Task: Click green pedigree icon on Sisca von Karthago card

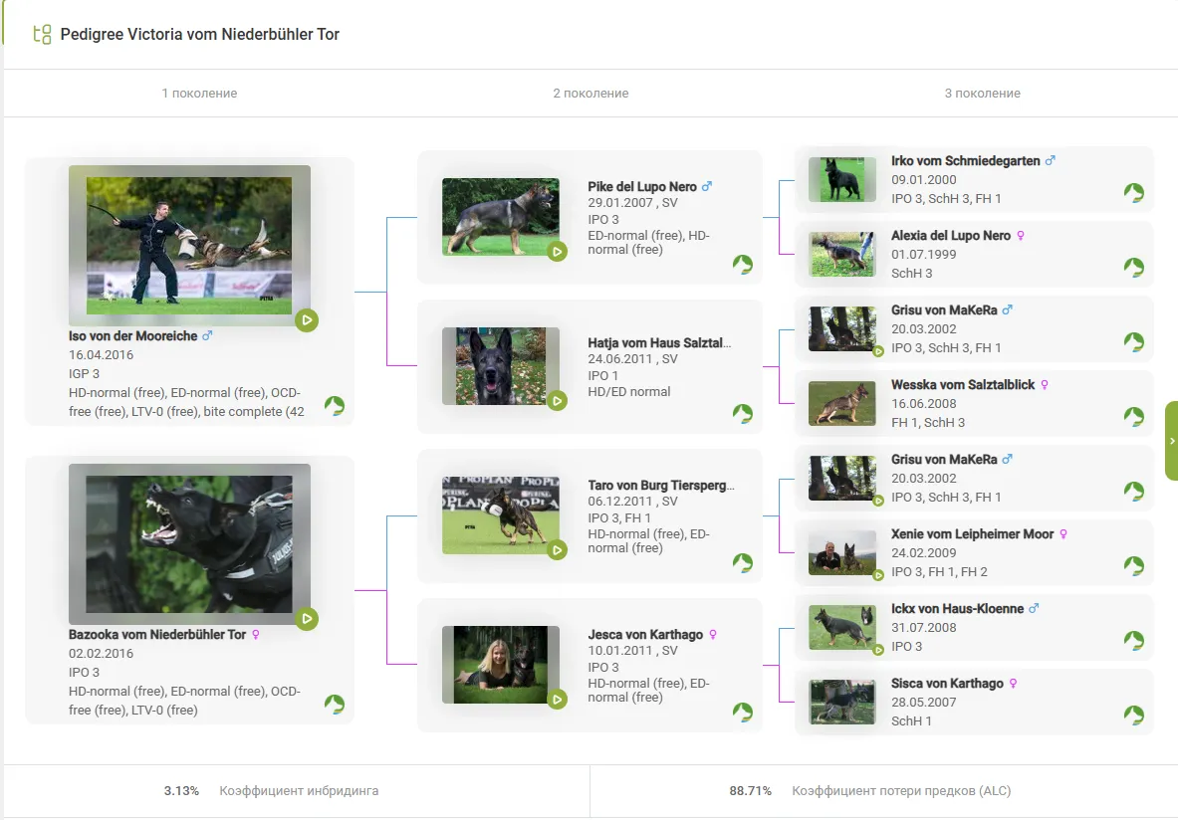Action: point(1133,716)
